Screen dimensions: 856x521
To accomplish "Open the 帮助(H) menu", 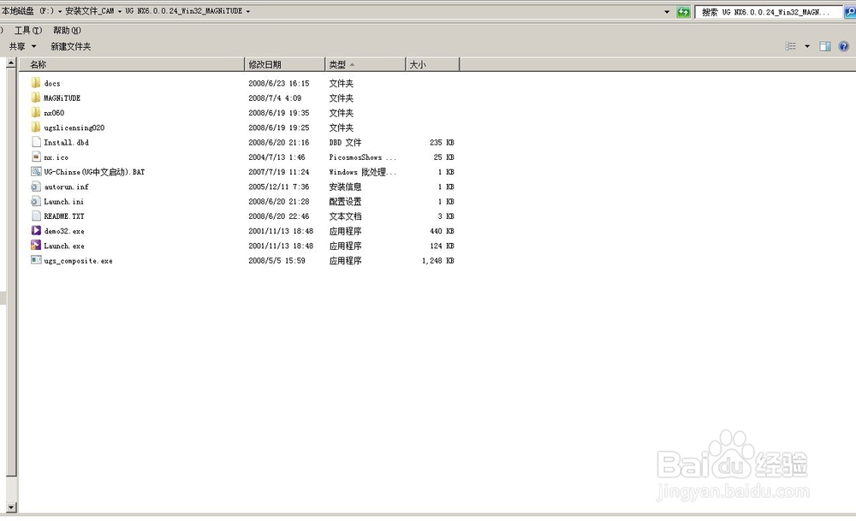I will point(67,31).
